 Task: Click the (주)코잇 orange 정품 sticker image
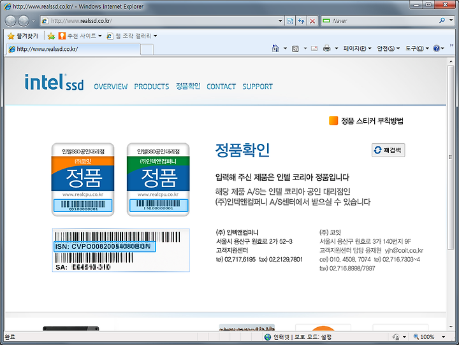point(83,180)
